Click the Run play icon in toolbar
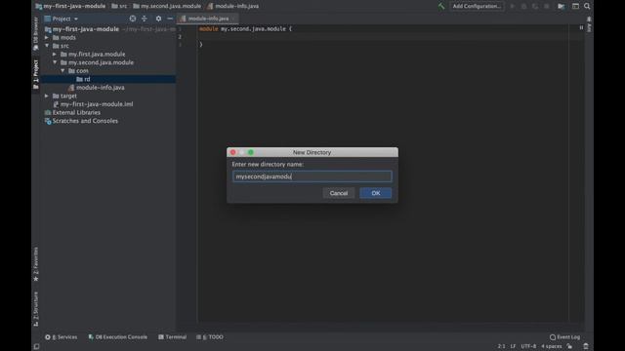The height and width of the screenshot is (351, 625). [513, 6]
